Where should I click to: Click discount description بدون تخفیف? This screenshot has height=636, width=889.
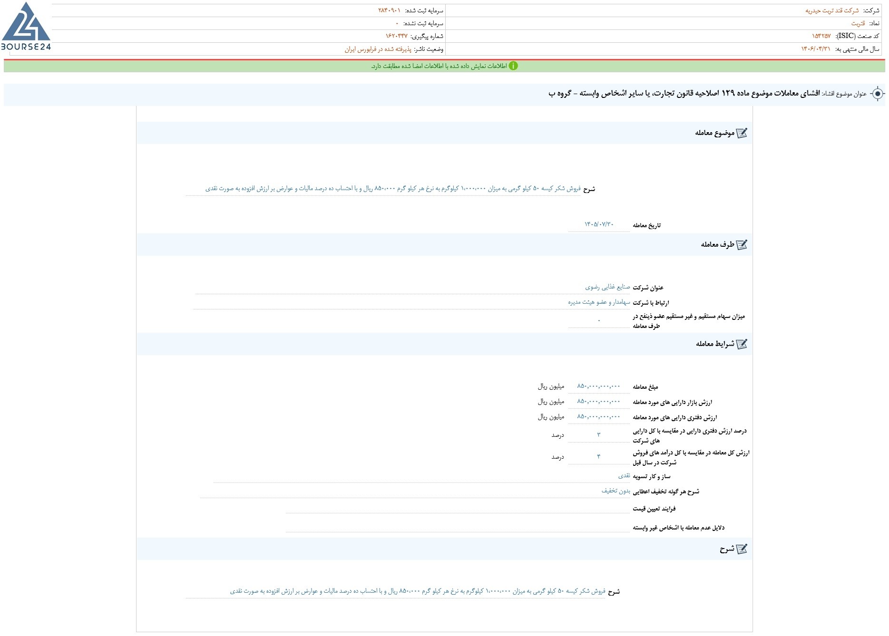click(x=615, y=491)
